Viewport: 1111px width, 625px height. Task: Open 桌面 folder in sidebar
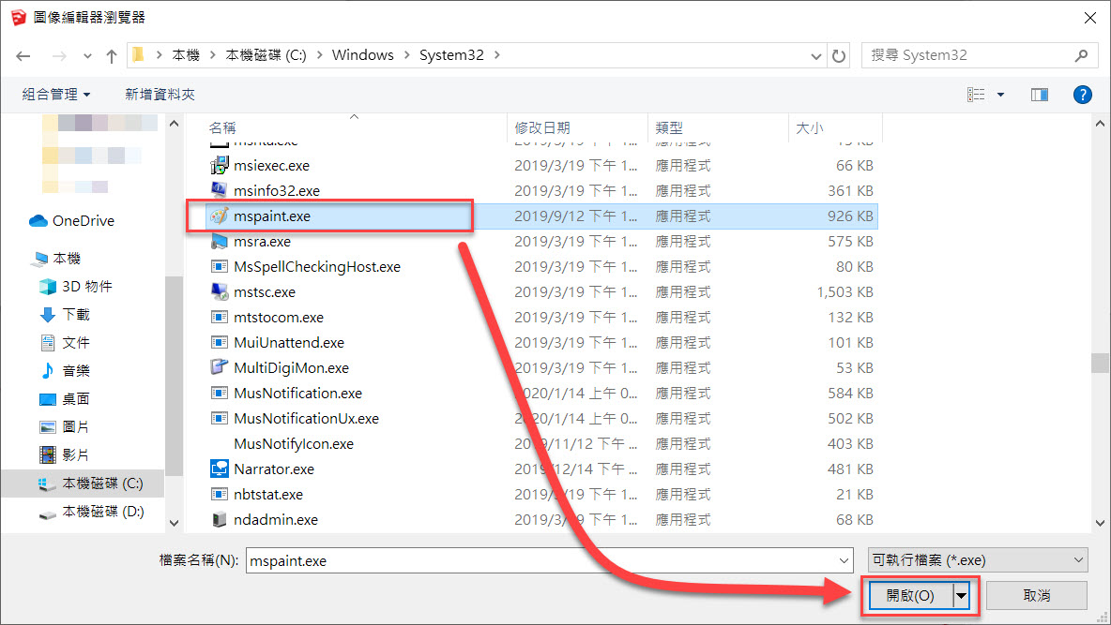(65, 399)
